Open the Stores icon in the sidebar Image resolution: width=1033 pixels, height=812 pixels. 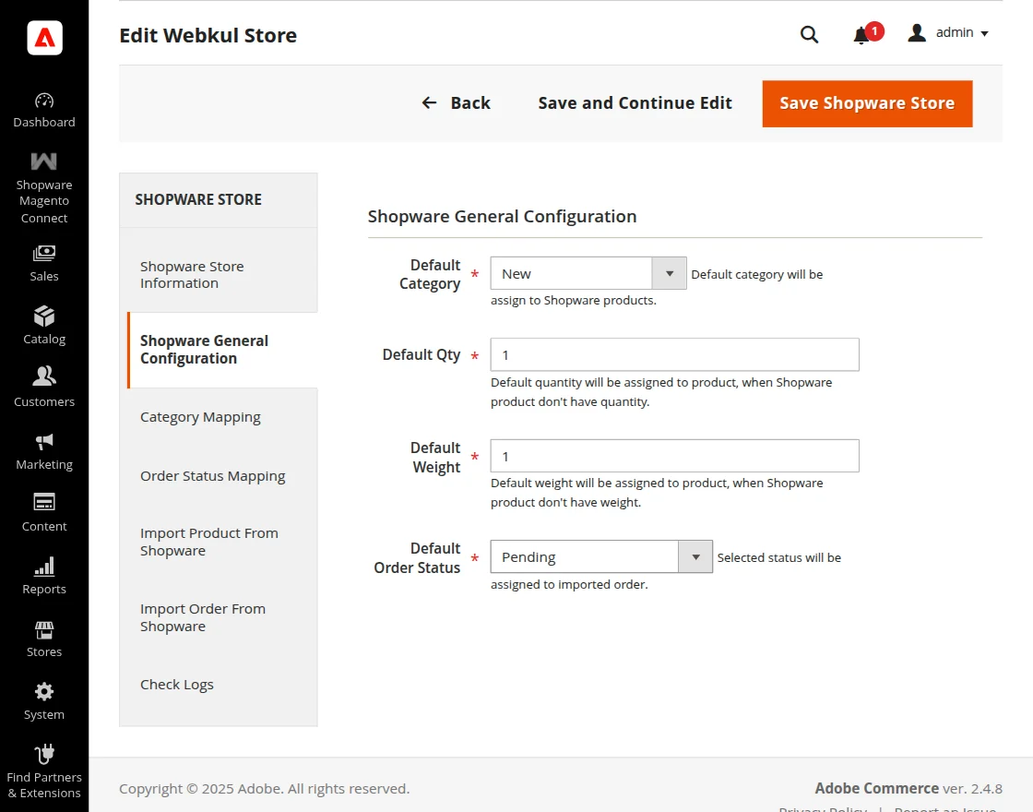coord(43,629)
